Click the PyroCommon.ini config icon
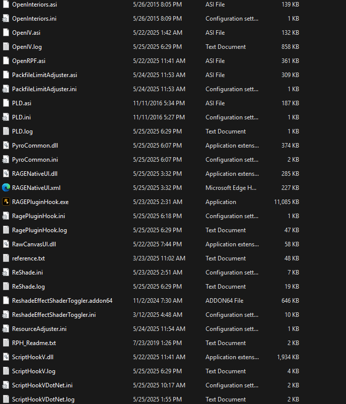 pos(6,160)
